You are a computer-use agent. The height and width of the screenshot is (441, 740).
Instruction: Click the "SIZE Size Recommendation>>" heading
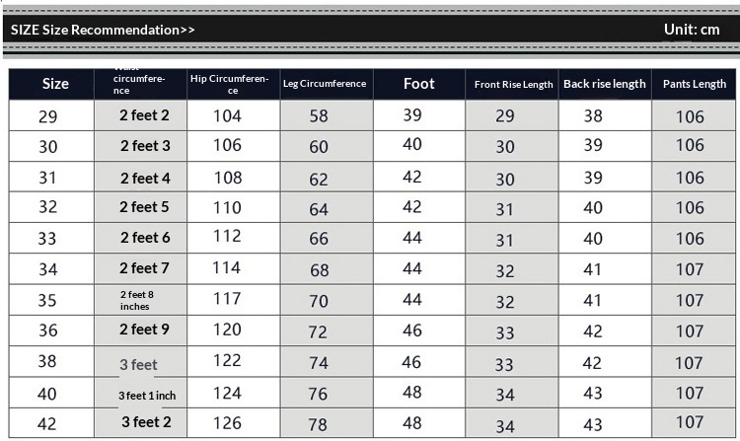click(103, 30)
